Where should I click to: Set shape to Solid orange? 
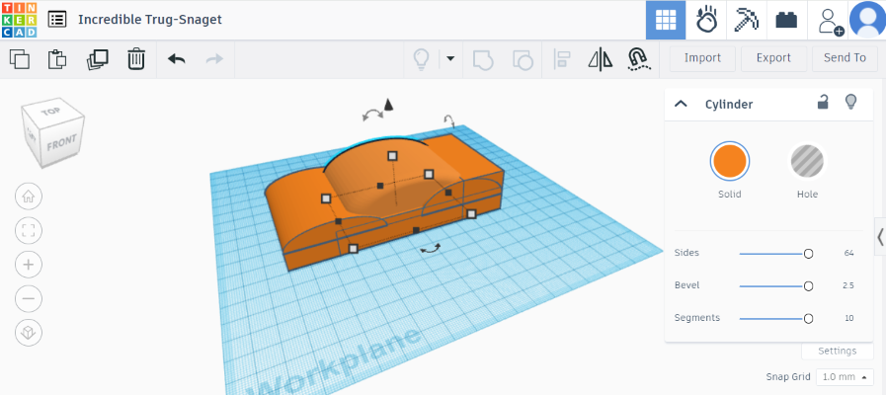coord(730,161)
